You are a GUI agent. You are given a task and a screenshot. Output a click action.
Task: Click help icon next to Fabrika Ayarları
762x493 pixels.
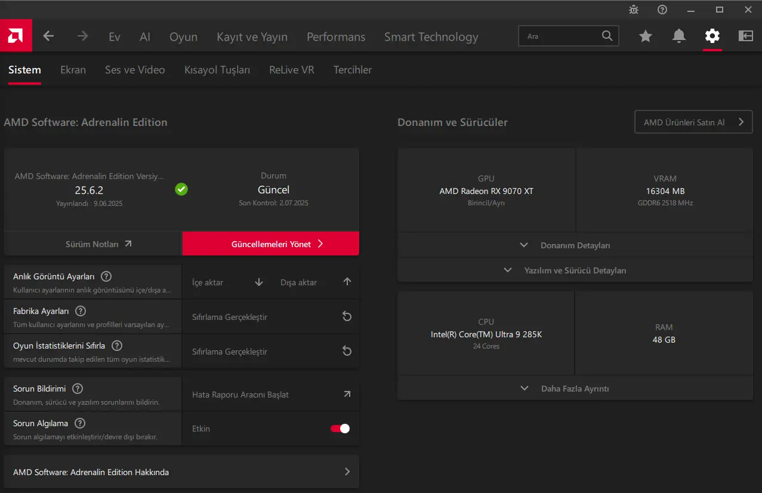pos(81,311)
